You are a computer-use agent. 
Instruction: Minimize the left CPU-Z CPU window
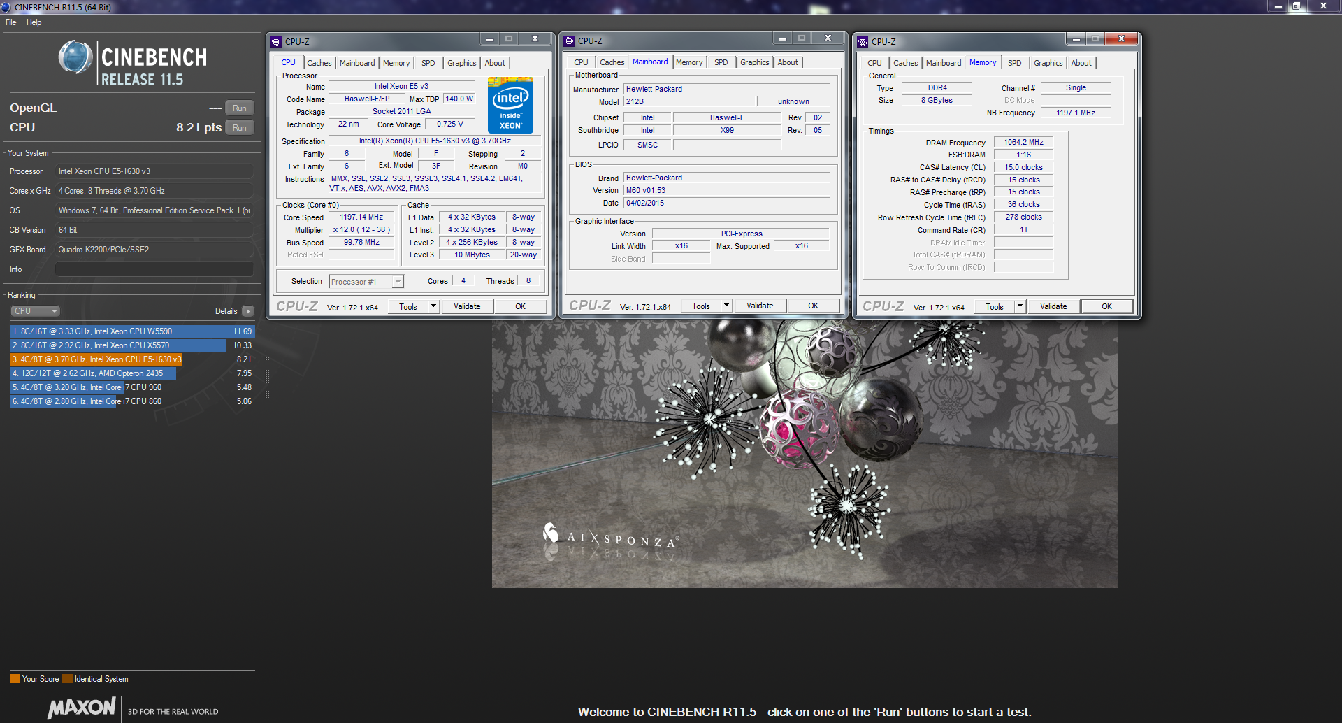[490, 39]
